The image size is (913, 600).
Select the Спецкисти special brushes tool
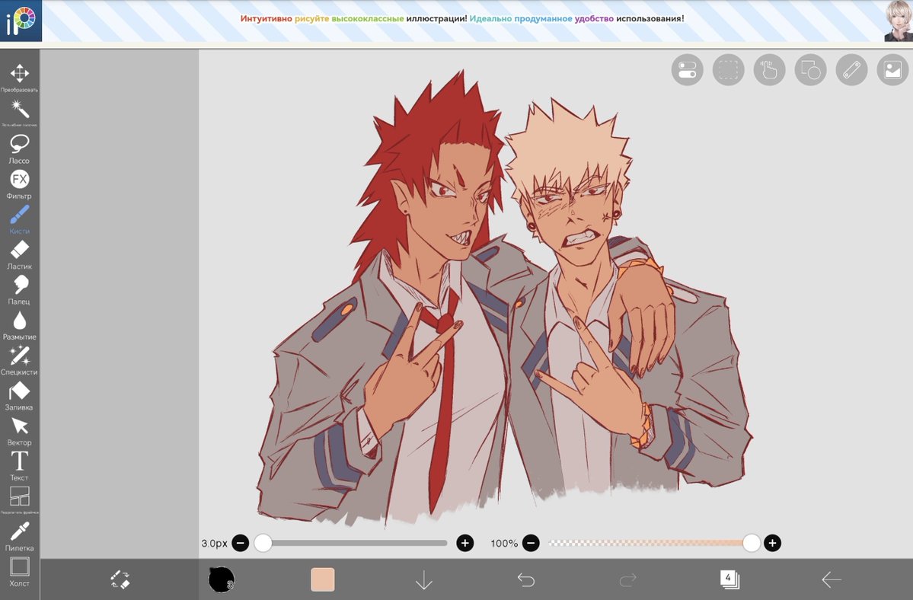click(19, 359)
